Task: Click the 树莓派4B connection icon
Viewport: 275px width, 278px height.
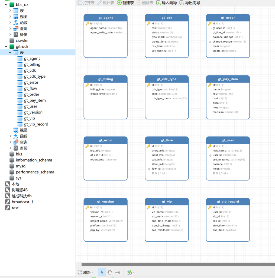Action: click(x=8, y=190)
